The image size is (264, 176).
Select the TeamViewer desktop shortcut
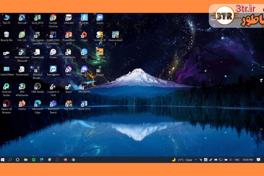point(53,69)
